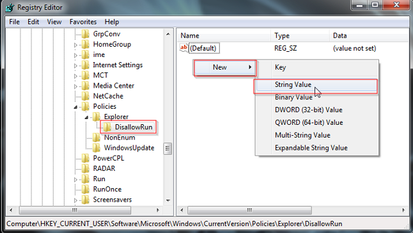Image resolution: width=413 pixels, height=233 pixels.
Task: Click the tree pane scroll down arrow
Action: (168, 200)
